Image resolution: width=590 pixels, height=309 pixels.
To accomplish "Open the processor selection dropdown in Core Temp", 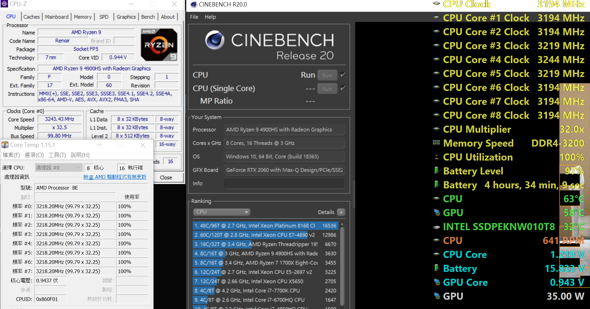I will [59, 168].
